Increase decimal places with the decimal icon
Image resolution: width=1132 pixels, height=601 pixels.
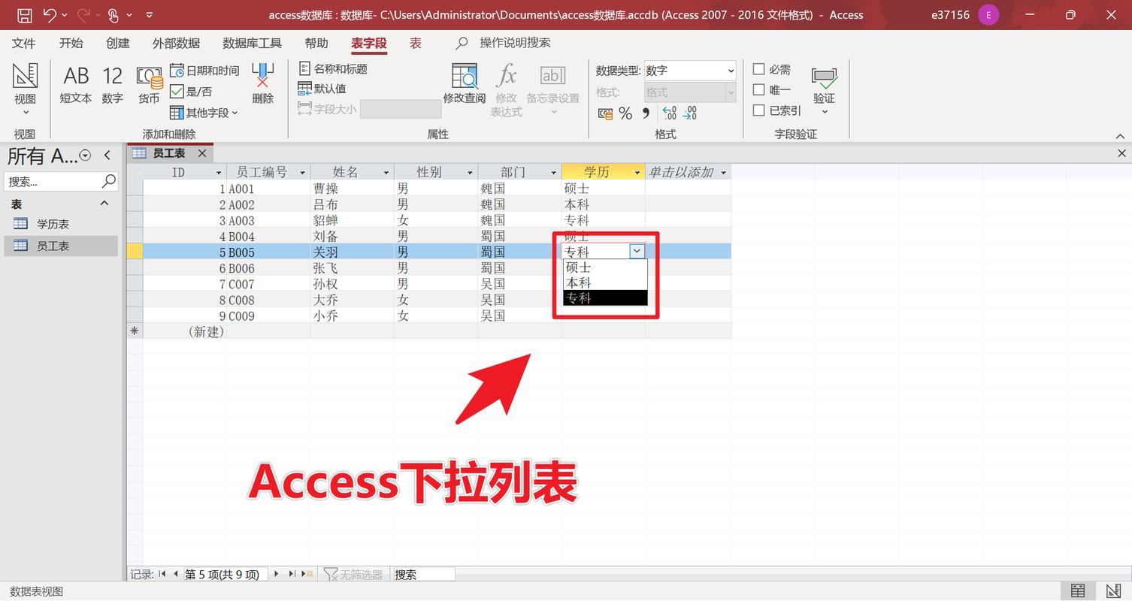pyautogui.click(x=667, y=113)
